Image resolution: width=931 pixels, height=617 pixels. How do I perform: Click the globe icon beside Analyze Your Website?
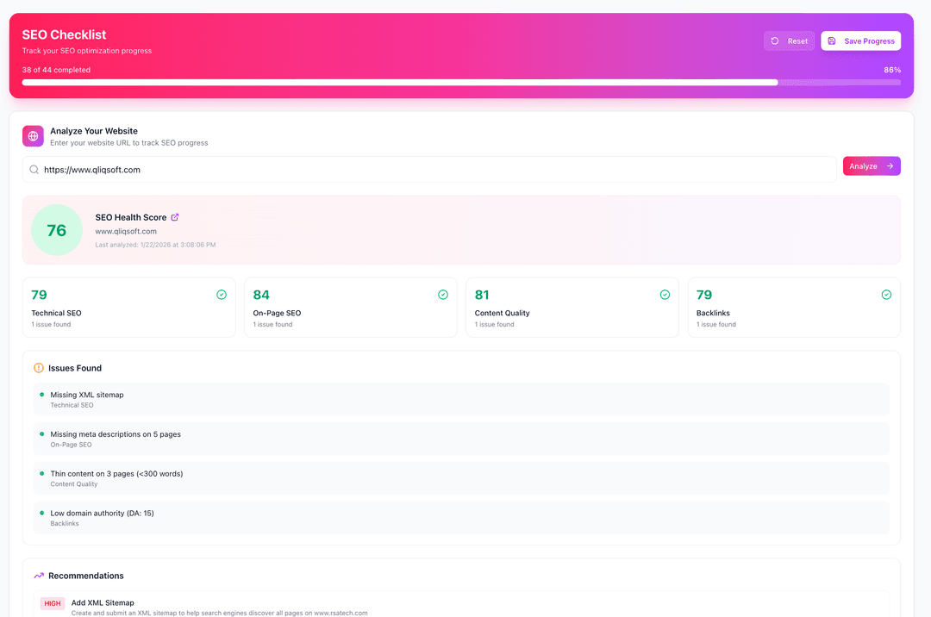point(33,136)
